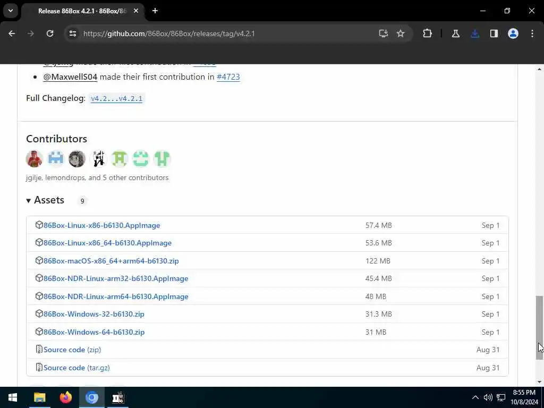Open pull request #4723 link
The width and height of the screenshot is (544, 408).
(x=228, y=76)
